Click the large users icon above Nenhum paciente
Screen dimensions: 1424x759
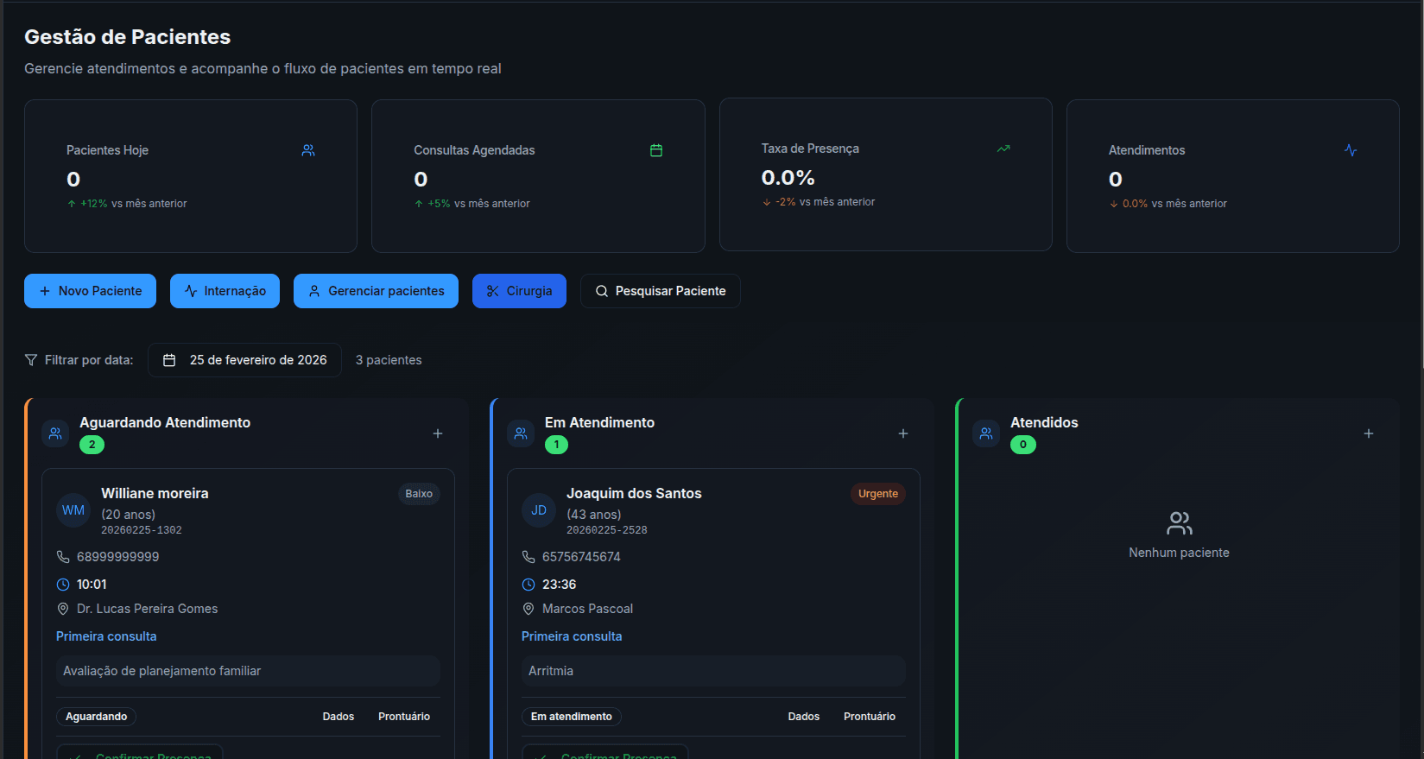click(1180, 523)
